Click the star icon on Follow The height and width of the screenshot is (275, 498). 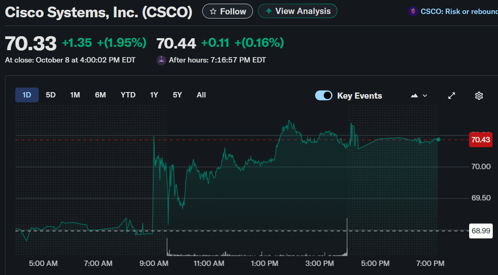pyautogui.click(x=213, y=12)
